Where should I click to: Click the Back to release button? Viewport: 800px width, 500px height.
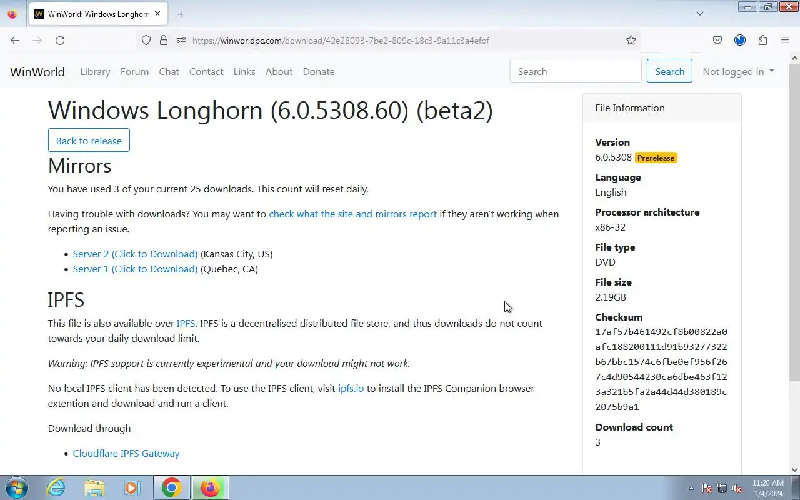pos(89,141)
